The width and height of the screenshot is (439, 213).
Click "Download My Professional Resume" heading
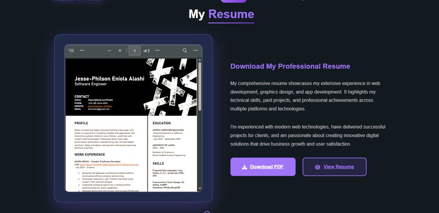pyautogui.click(x=290, y=66)
